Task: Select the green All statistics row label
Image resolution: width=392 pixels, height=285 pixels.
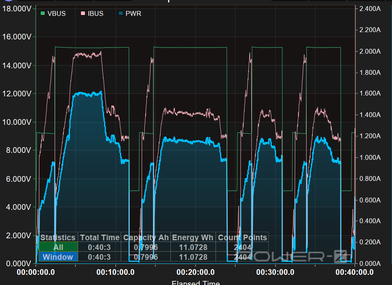Action: tap(58, 247)
